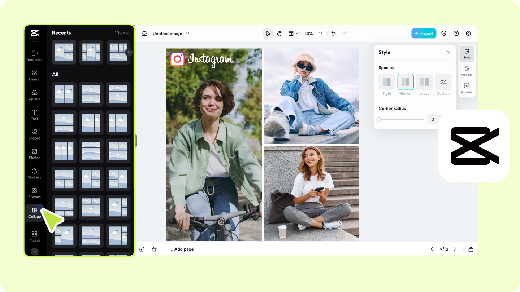Switch to the Style tab on right
Viewport: 520px width, 292px height.
click(x=467, y=54)
